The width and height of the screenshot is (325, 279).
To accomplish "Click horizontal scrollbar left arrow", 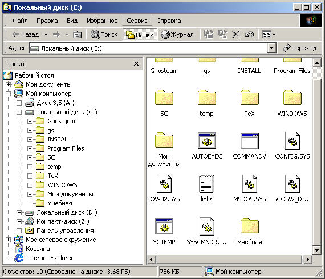I will coord(152,259).
